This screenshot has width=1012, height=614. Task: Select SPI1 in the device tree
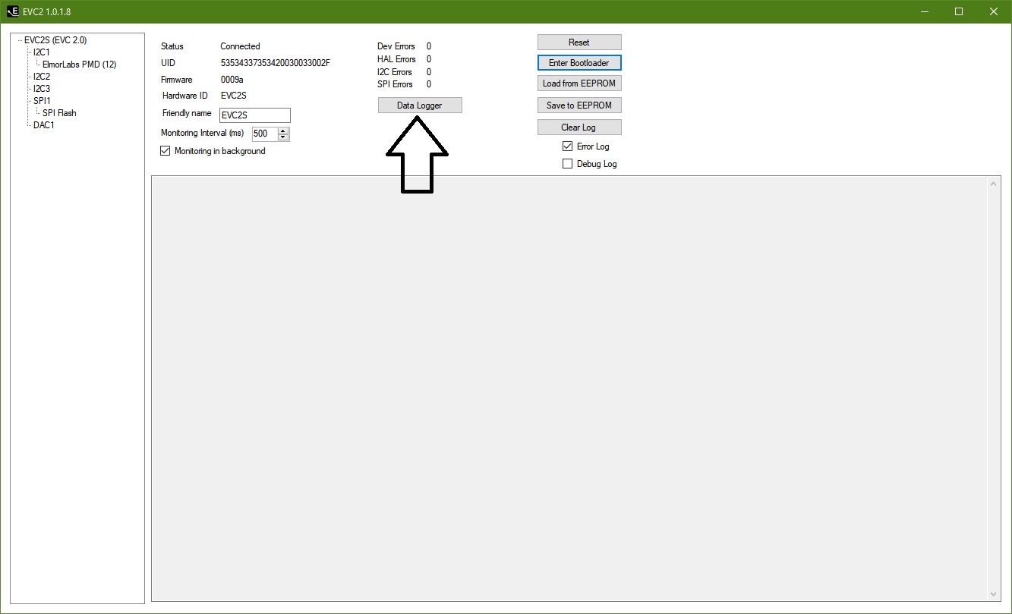coord(42,101)
